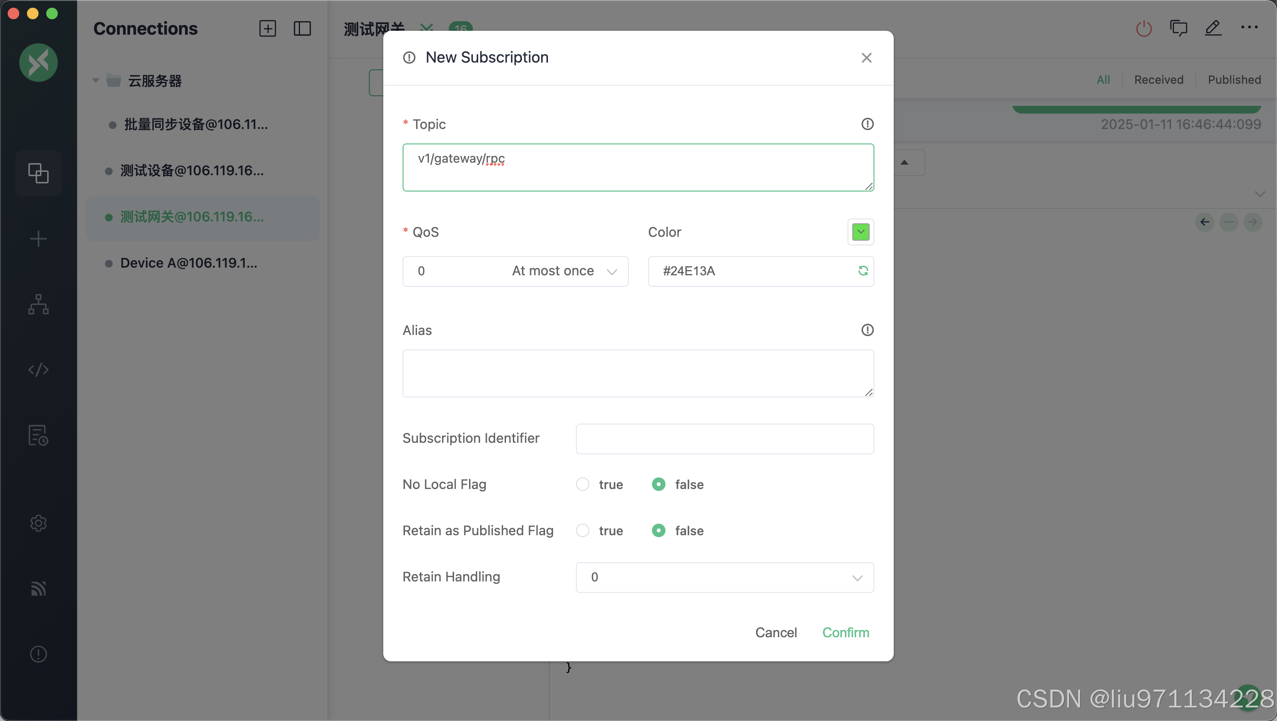Open the Scripts icon in the sidebar
Viewport: 1277px width, 721px height.
38,370
